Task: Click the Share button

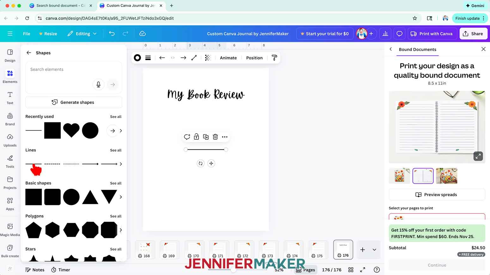Action: pos(473,33)
